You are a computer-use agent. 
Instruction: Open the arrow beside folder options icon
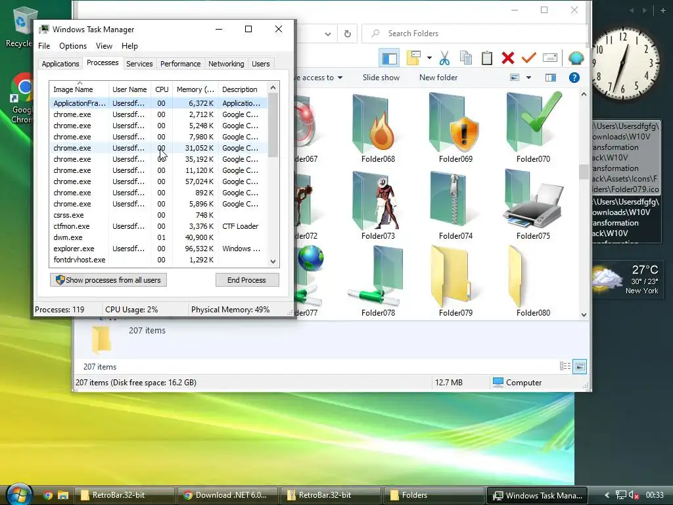pos(429,58)
